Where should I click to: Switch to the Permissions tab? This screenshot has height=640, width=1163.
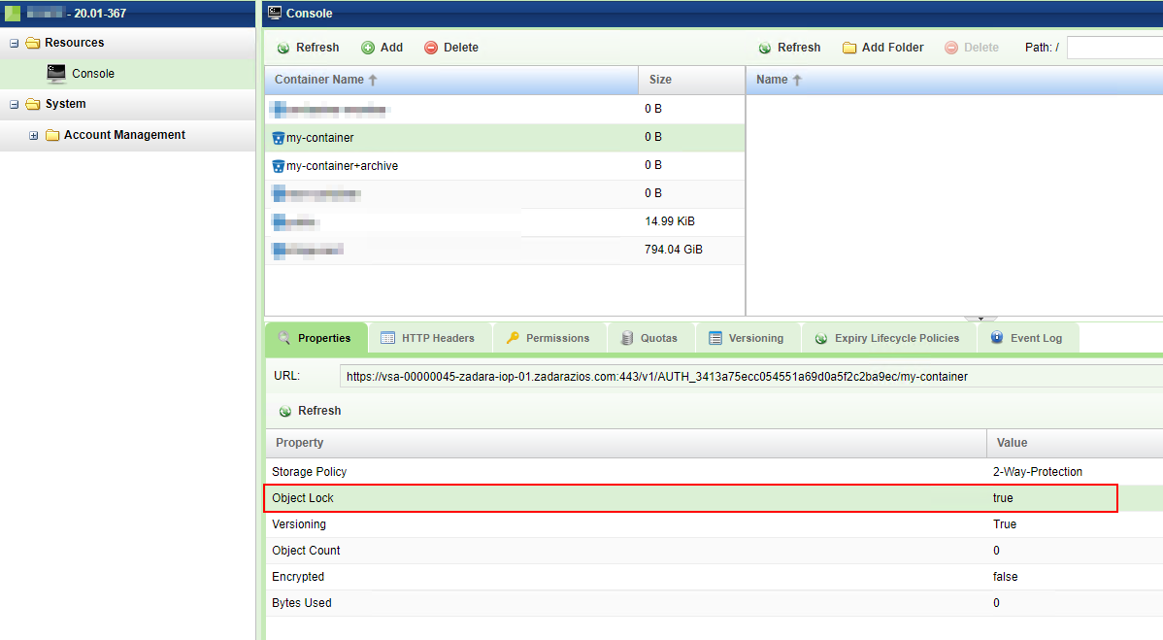pyautogui.click(x=548, y=338)
